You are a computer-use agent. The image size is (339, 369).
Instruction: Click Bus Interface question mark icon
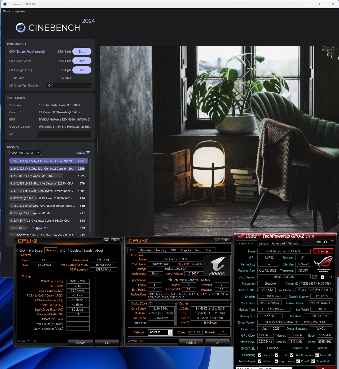click(x=332, y=290)
